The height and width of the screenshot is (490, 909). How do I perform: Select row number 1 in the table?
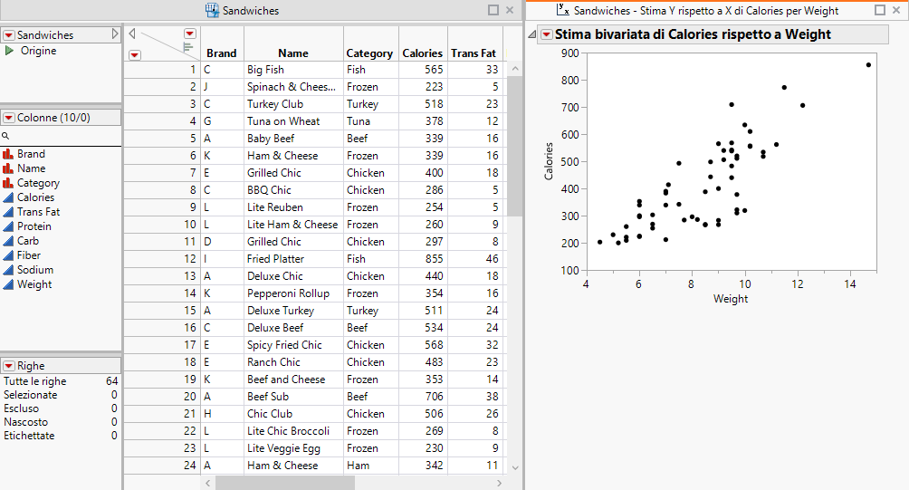pyautogui.click(x=162, y=70)
